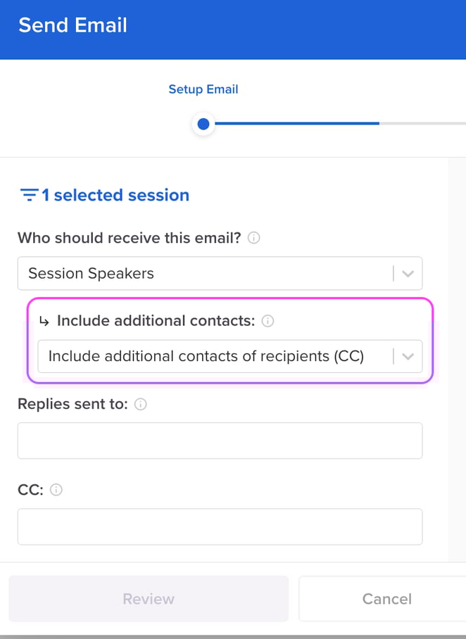Select the 'Setup Email' step label
The width and height of the screenshot is (466, 639).
[x=203, y=89]
